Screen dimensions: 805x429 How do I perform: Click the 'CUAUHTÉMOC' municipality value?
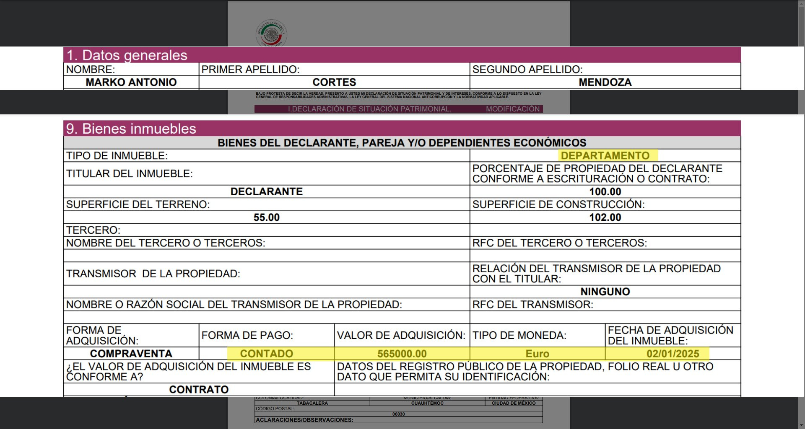427,403
